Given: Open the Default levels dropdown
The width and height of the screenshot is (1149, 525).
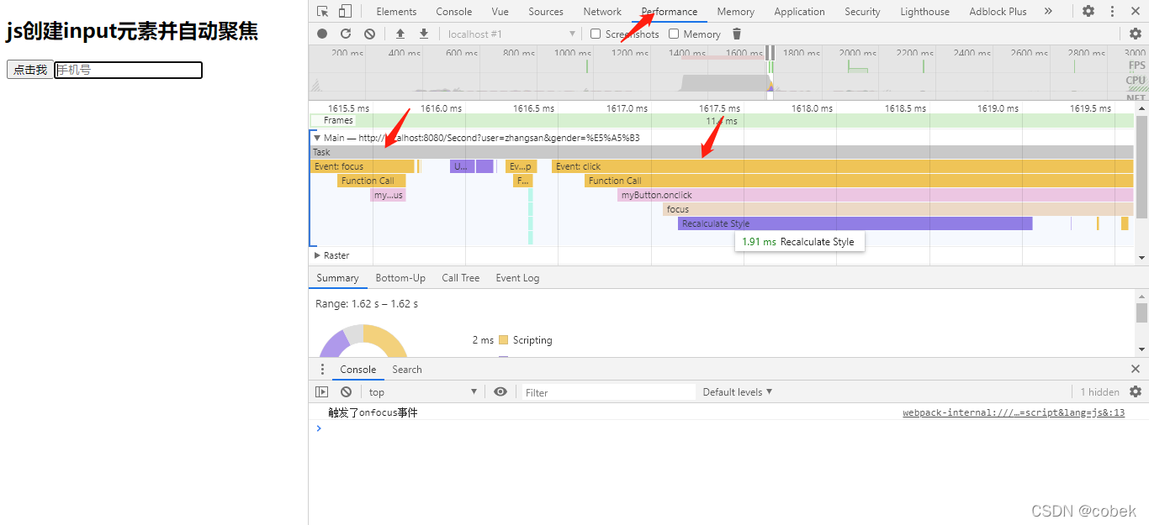Looking at the screenshot, I should (738, 392).
